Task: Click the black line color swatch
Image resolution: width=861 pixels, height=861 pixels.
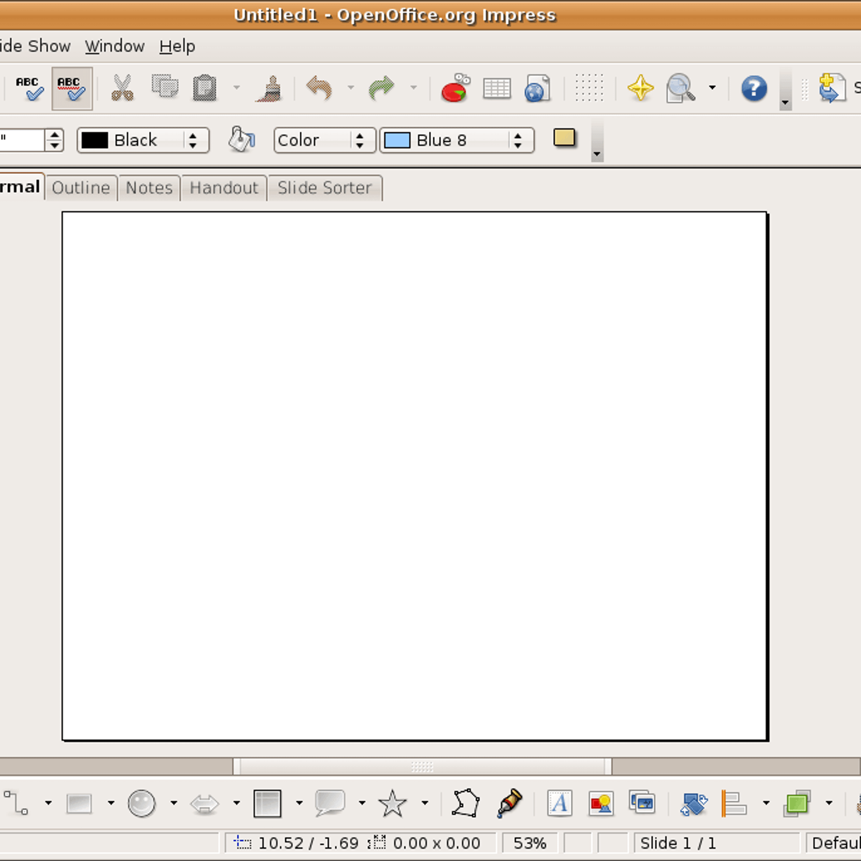Action: click(95, 140)
